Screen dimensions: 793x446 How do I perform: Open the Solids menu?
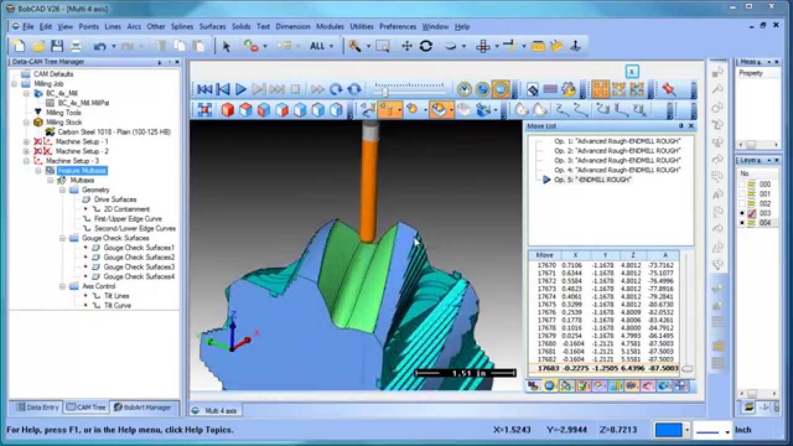(241, 27)
